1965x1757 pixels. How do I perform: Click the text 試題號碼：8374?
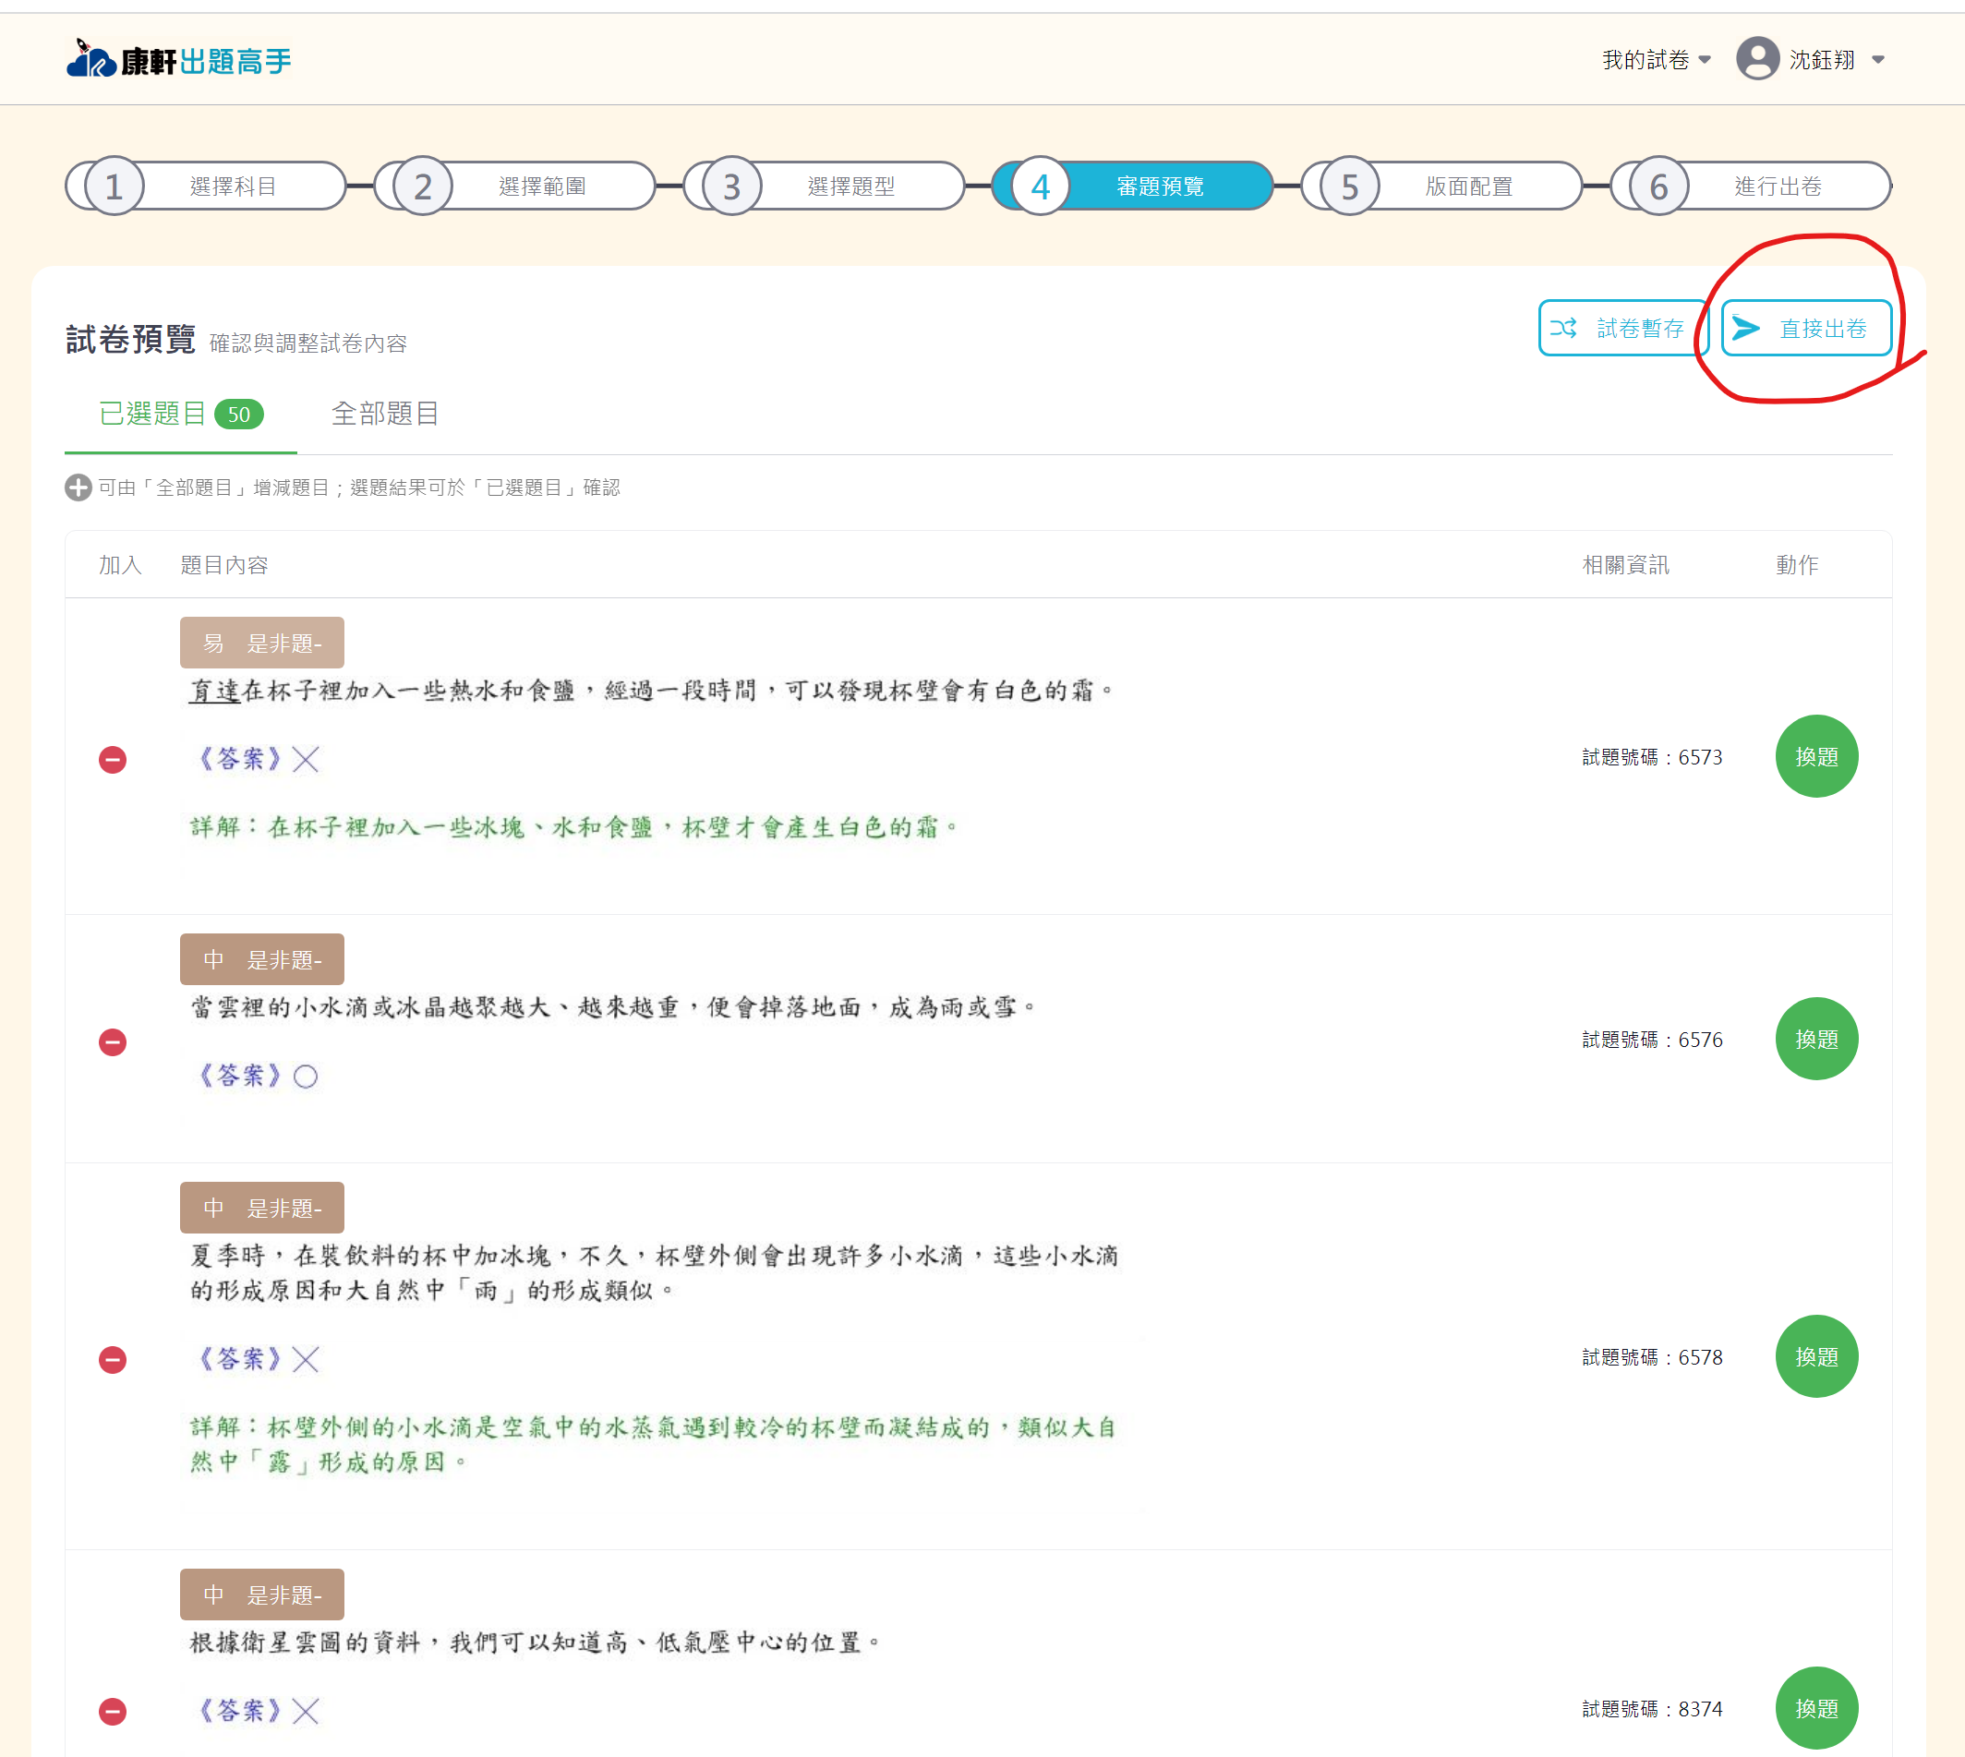pyautogui.click(x=1652, y=1710)
